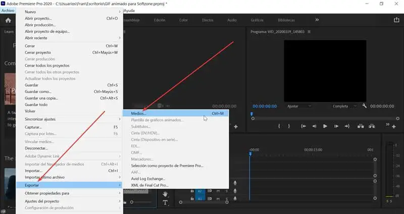
Task: Step back one frame
Action: tap(314, 126)
